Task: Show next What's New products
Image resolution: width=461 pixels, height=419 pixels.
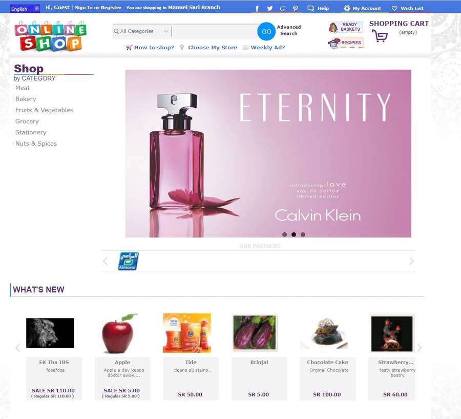Action: click(419, 348)
